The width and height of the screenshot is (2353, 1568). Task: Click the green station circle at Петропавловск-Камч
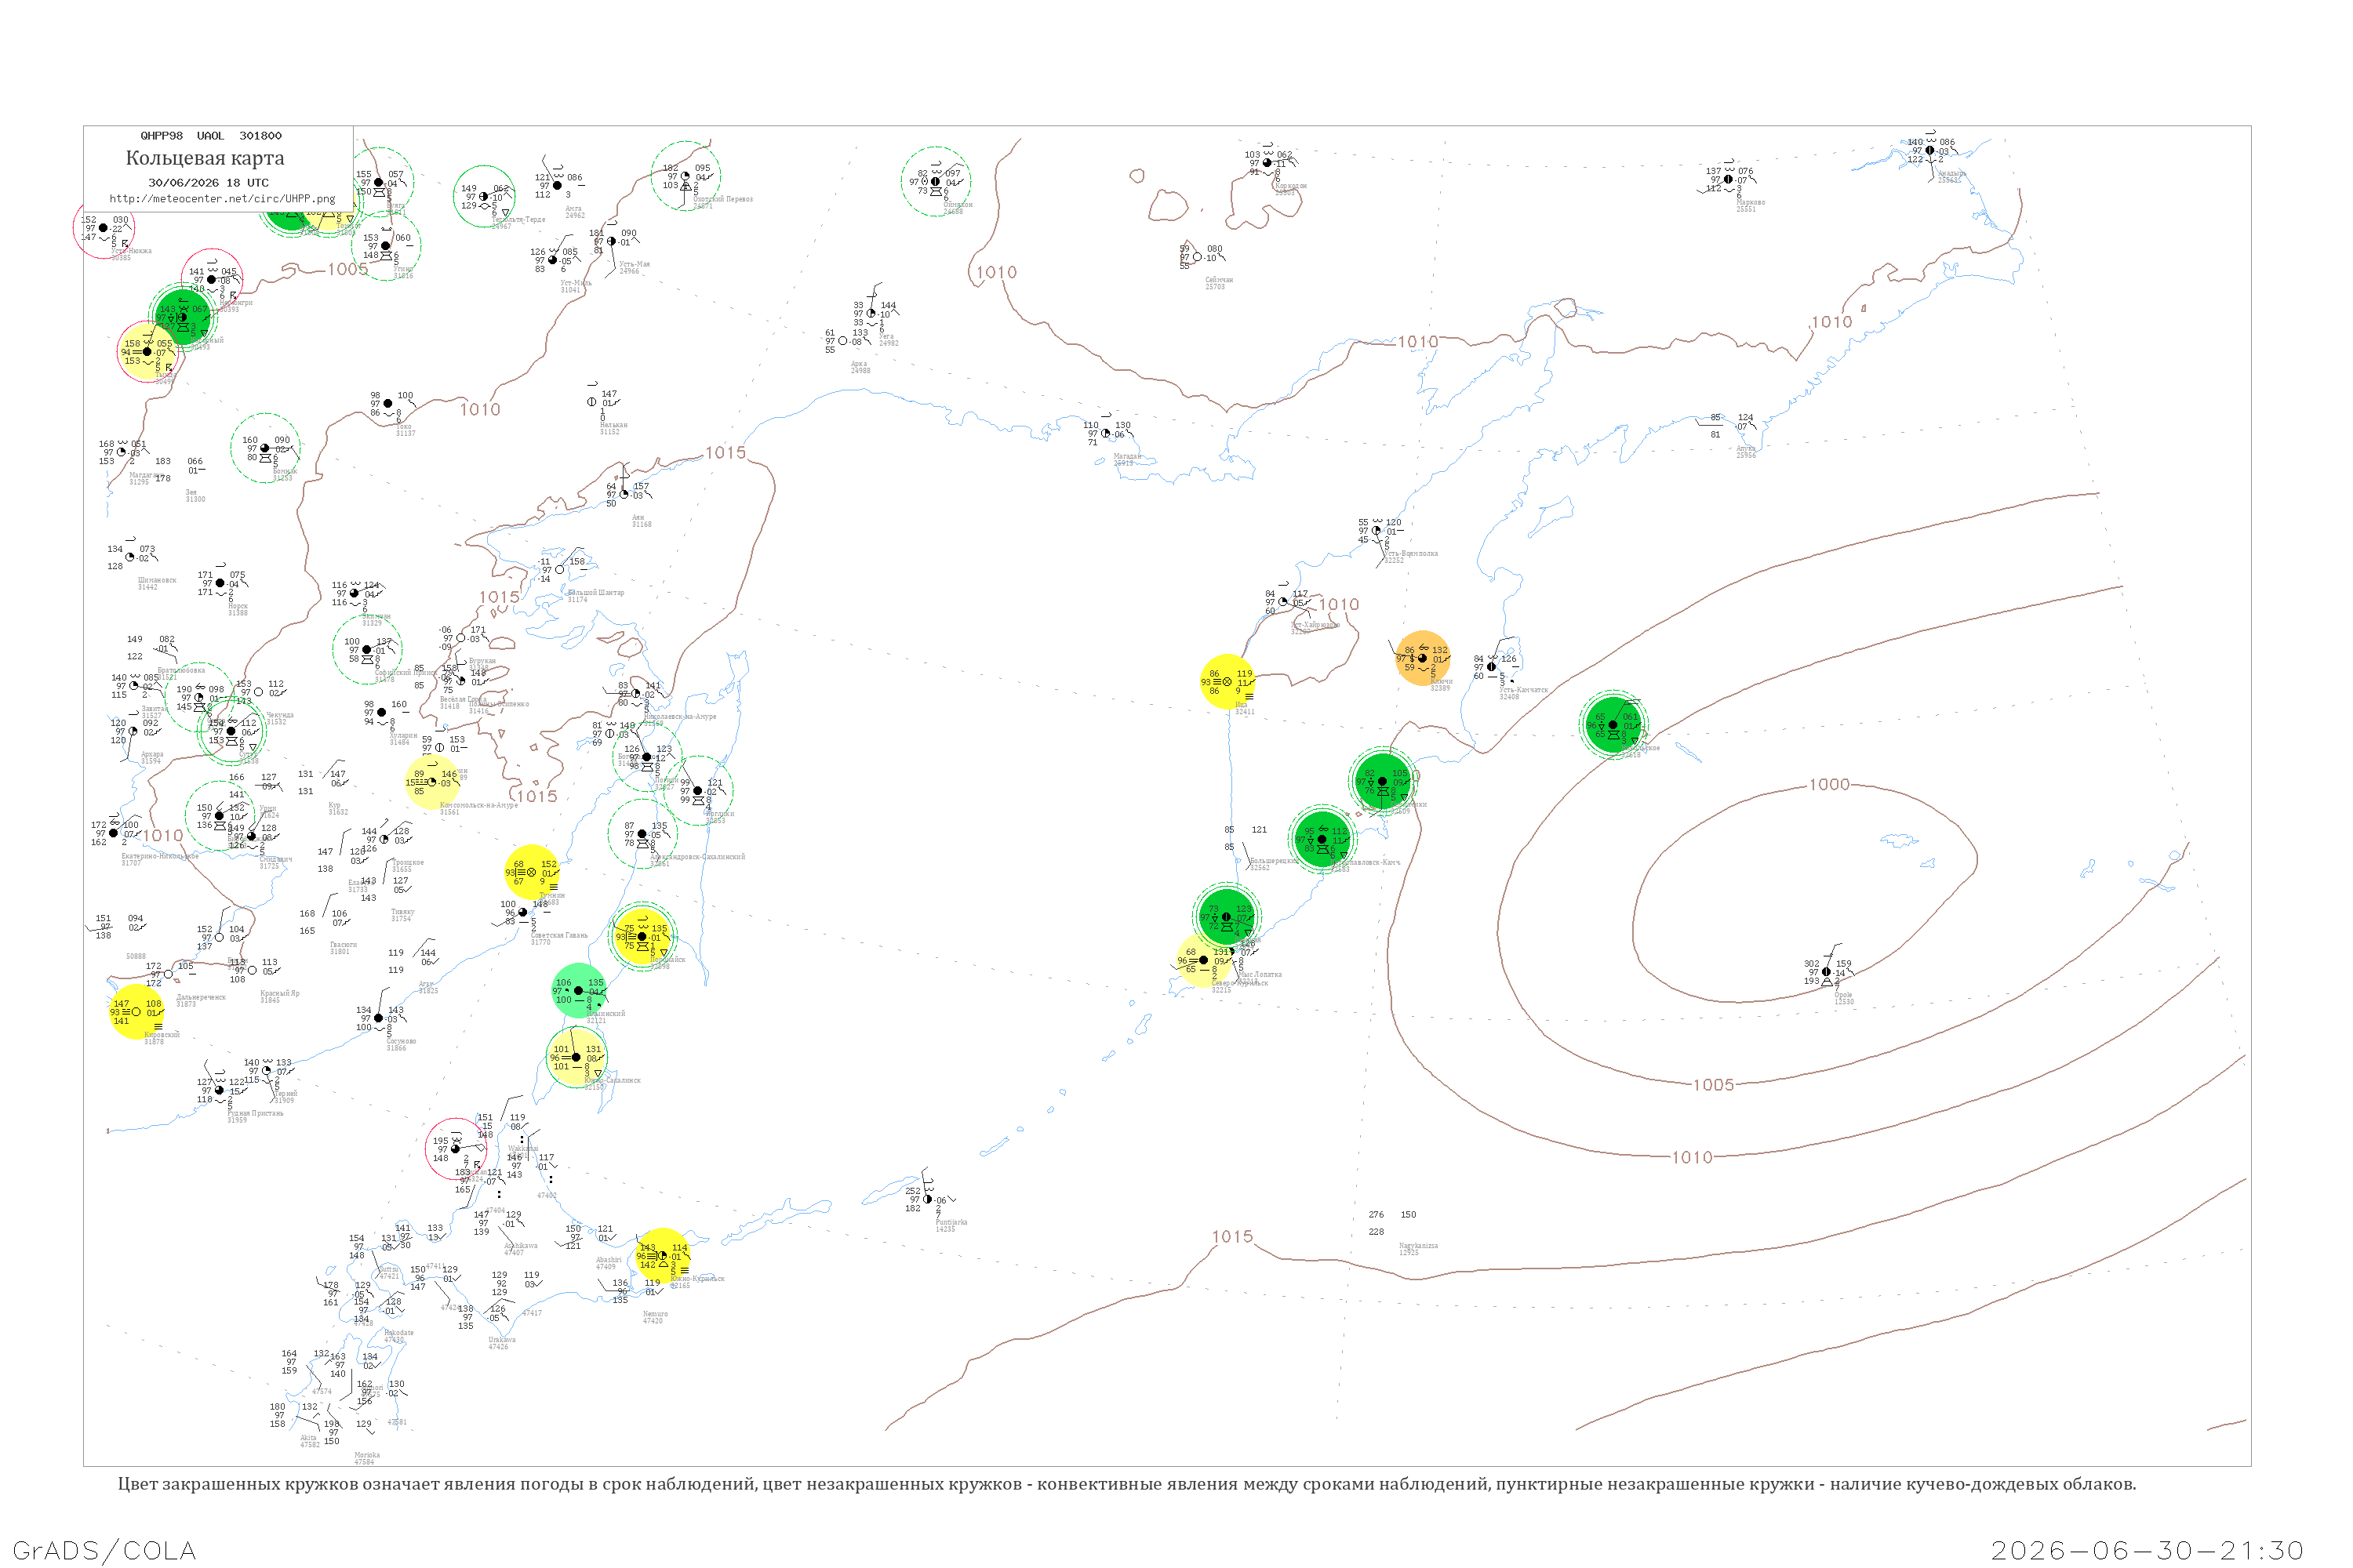(1322, 840)
